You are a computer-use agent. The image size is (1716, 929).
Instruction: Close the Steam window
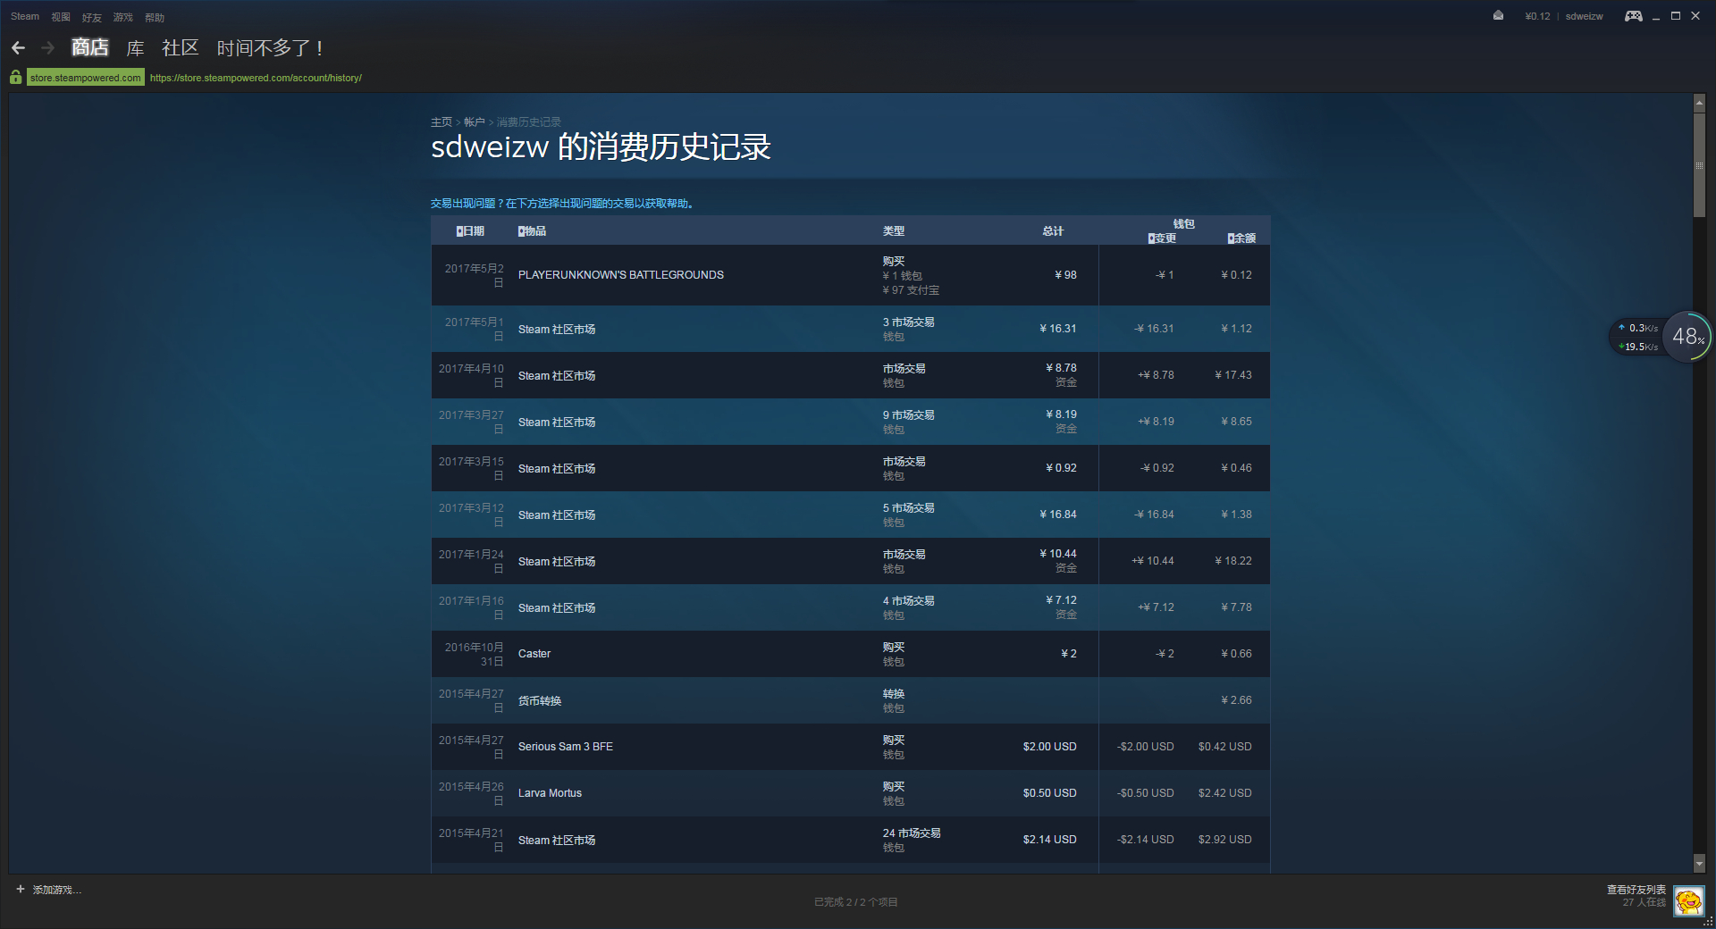pyautogui.click(x=1695, y=16)
